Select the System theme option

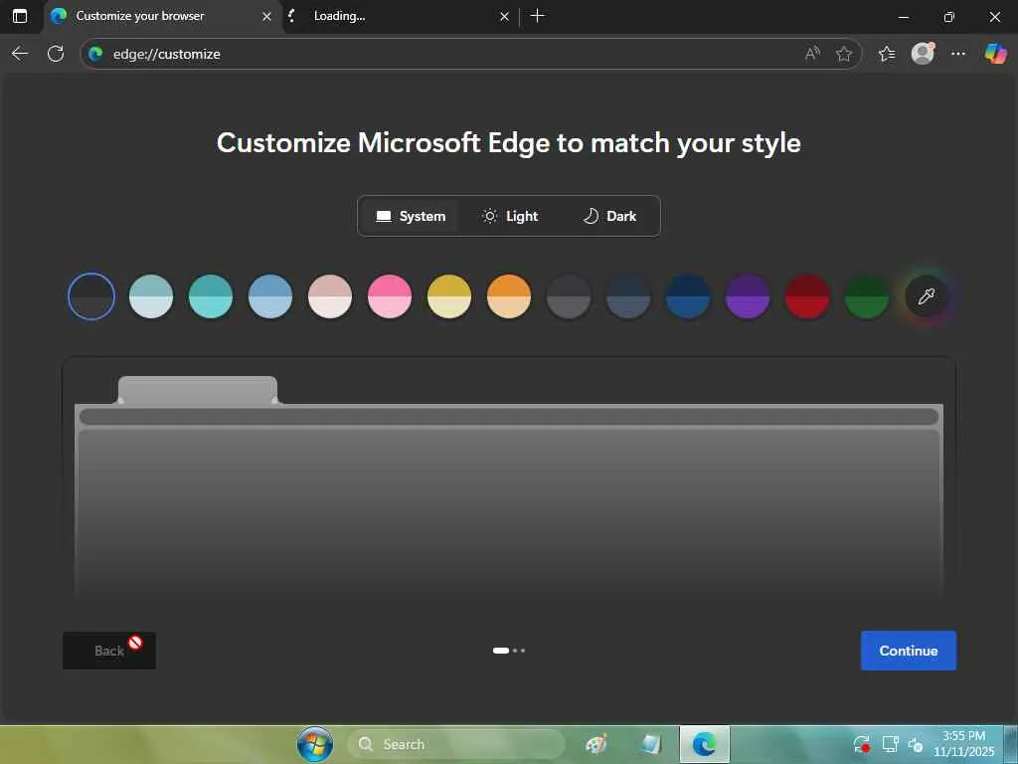click(411, 216)
